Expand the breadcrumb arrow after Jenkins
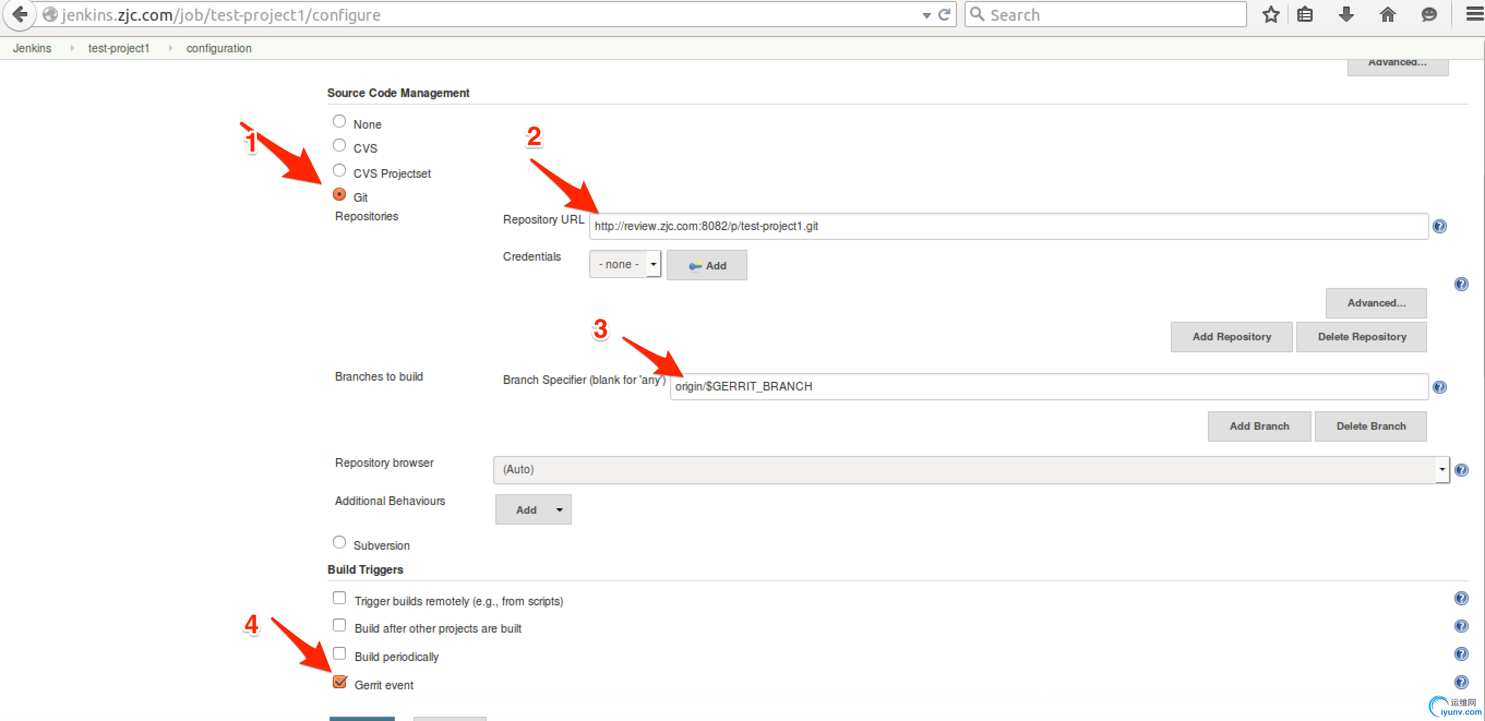Image resolution: width=1485 pixels, height=721 pixels. (72, 49)
